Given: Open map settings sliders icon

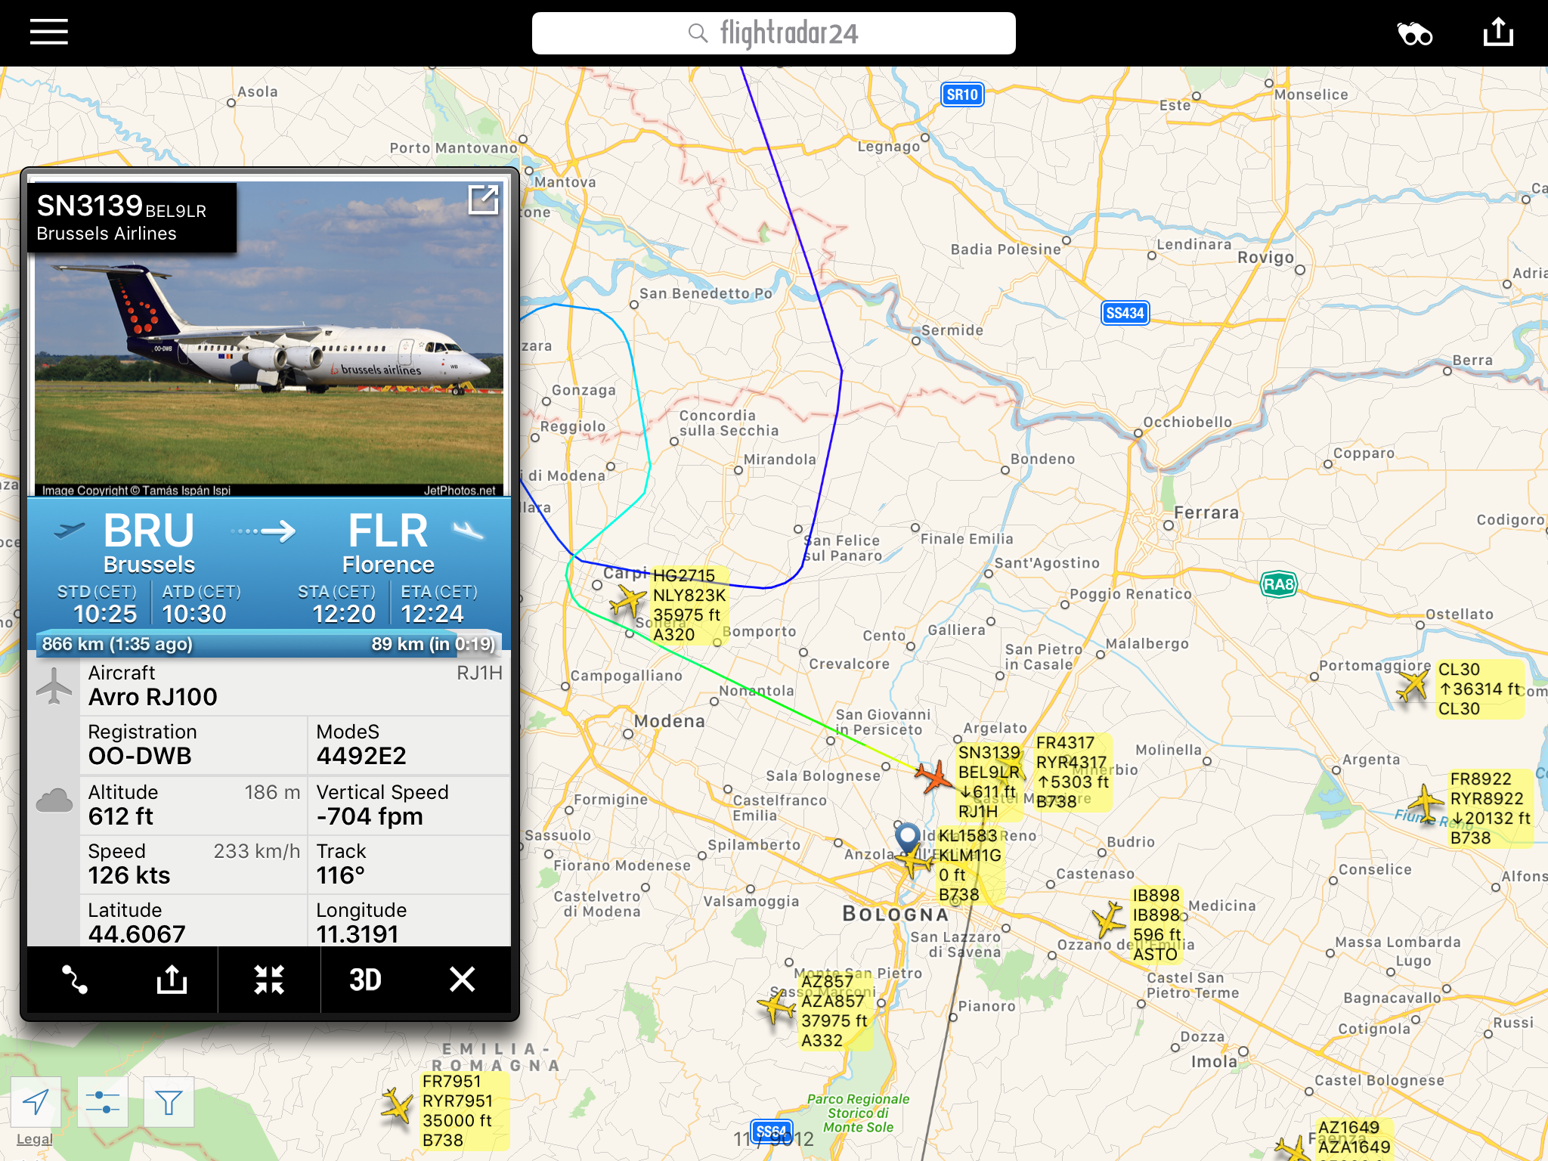Looking at the screenshot, I should (103, 1102).
